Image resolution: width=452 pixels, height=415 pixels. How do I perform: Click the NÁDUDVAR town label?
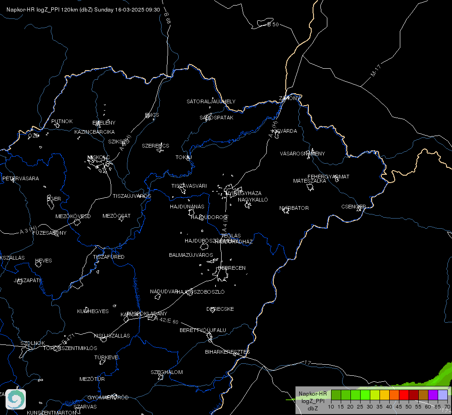(x=164, y=291)
